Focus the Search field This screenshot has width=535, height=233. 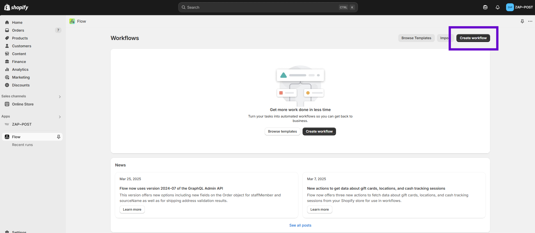[261, 7]
